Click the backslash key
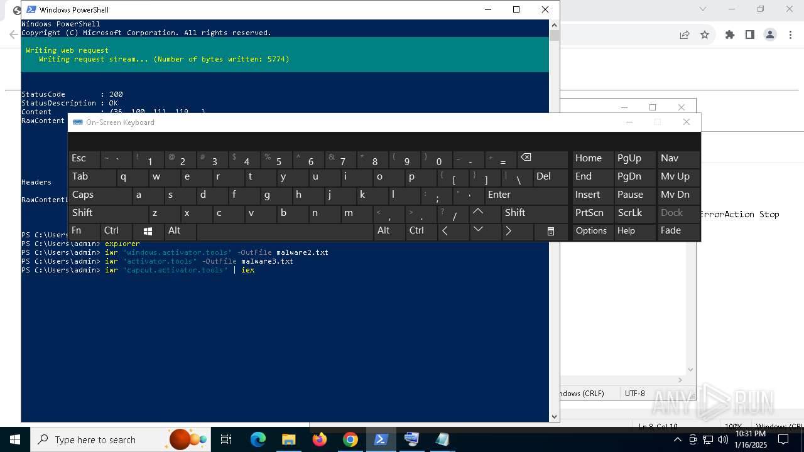 (517, 177)
